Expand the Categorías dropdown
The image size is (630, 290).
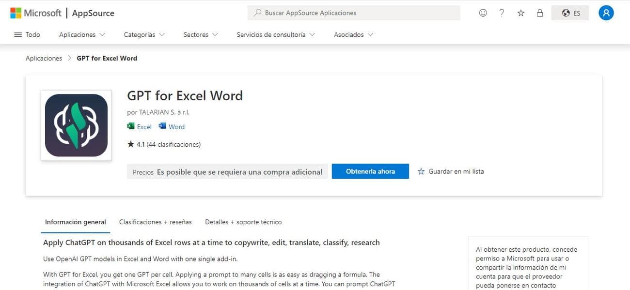click(144, 35)
